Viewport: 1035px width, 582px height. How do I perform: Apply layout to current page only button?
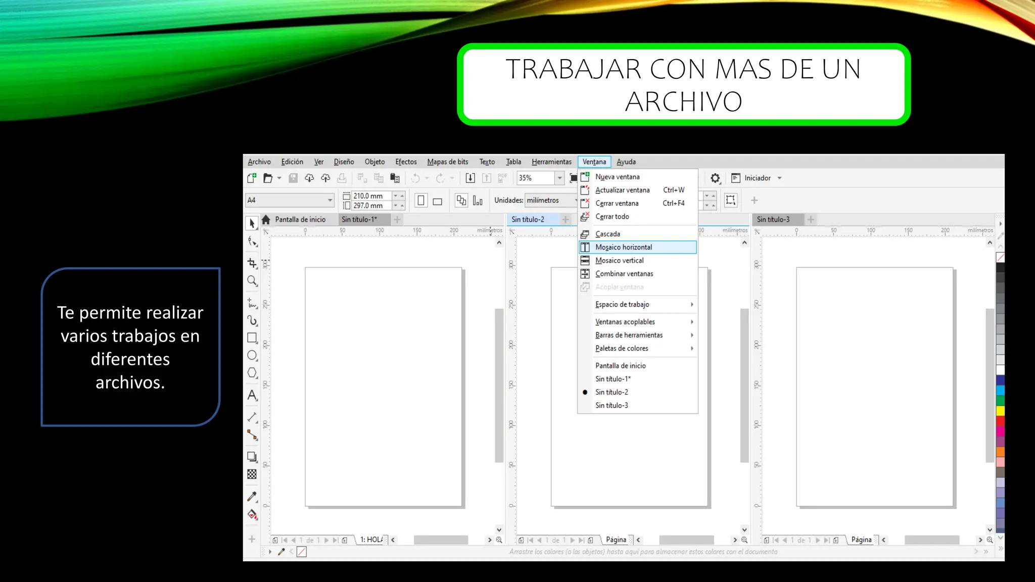pyautogui.click(x=478, y=201)
